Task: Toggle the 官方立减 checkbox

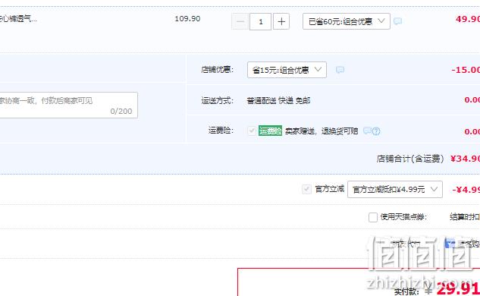Action: [x=306, y=189]
